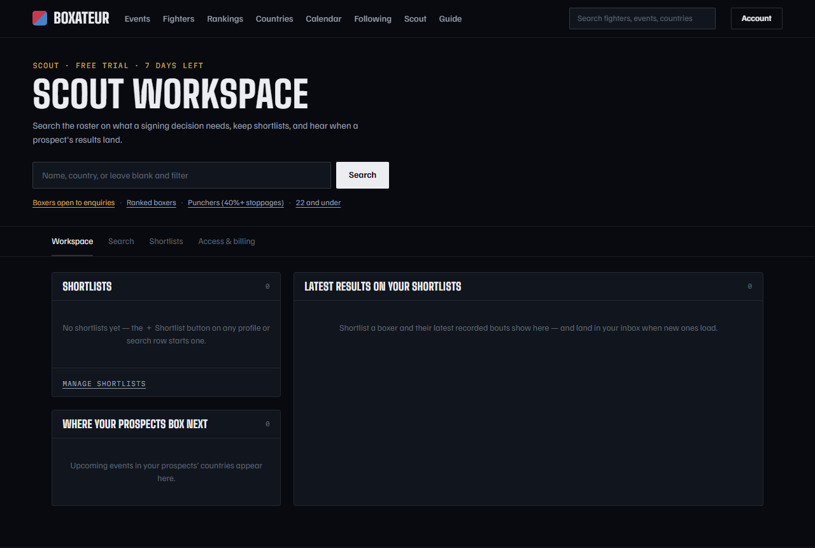Click the 'No shortlists yet' message
Screen dimensions: 815x548
(x=166, y=335)
